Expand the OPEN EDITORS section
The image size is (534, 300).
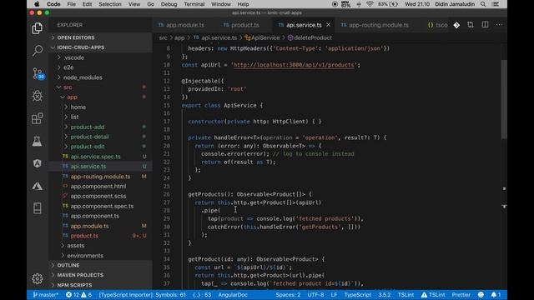(76, 37)
